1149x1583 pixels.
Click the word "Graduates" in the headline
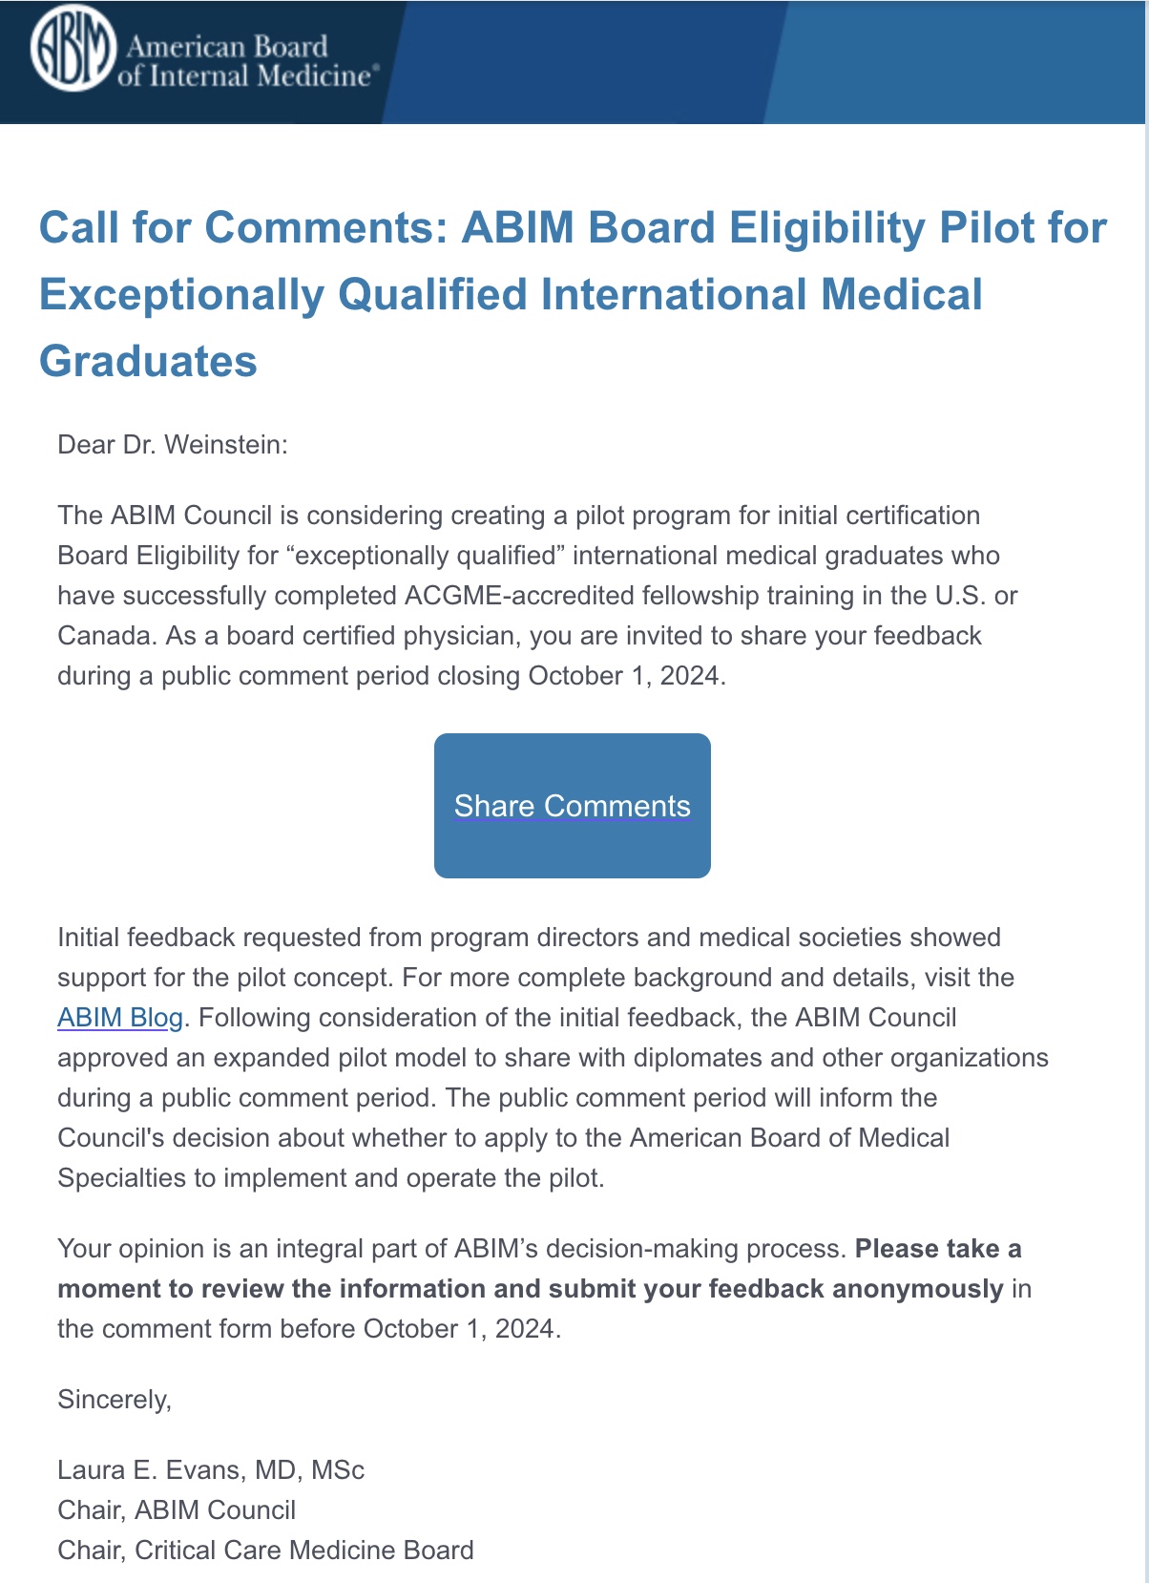point(148,362)
